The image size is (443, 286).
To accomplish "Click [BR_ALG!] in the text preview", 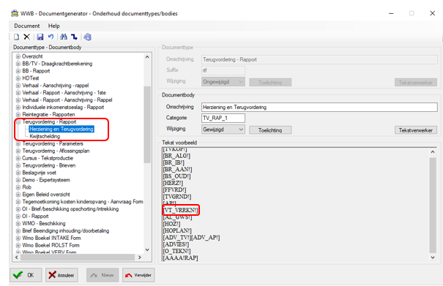I will pos(177,156).
